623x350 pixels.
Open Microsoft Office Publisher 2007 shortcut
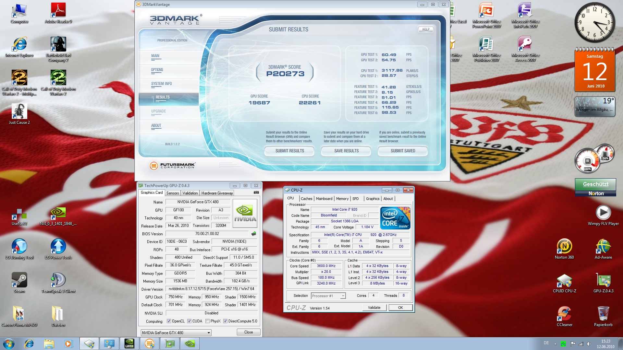click(487, 49)
